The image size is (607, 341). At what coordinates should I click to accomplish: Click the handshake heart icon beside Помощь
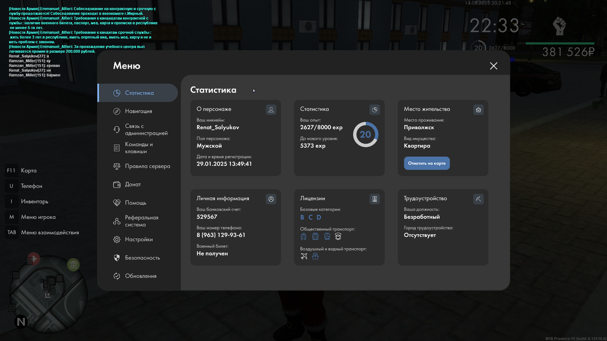117,203
